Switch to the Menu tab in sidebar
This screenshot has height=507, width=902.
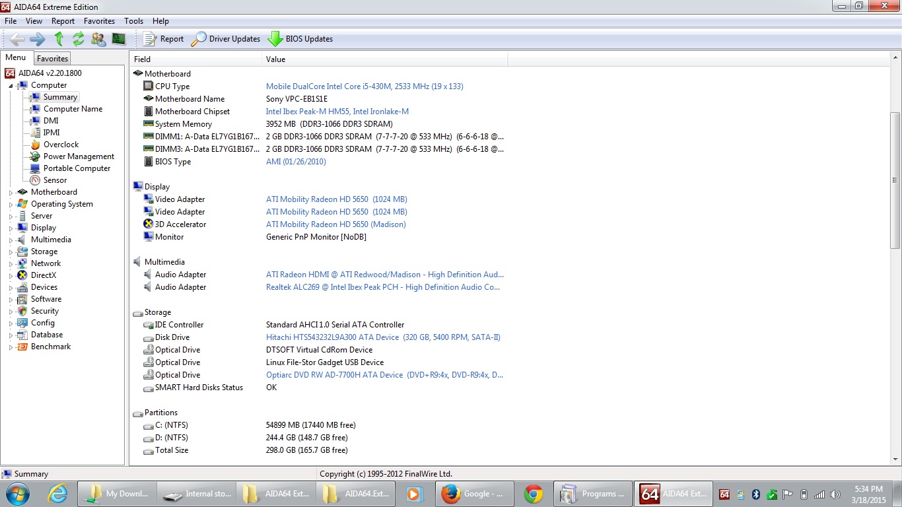[16, 58]
